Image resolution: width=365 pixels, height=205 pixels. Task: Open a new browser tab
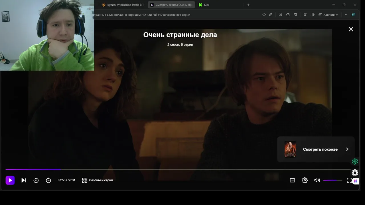(x=248, y=5)
